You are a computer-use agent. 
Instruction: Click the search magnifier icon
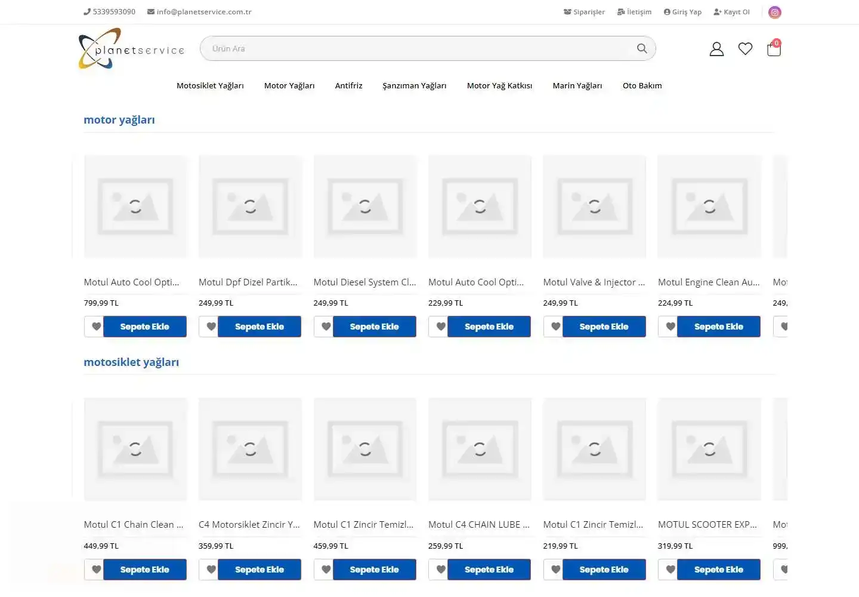[x=642, y=48]
